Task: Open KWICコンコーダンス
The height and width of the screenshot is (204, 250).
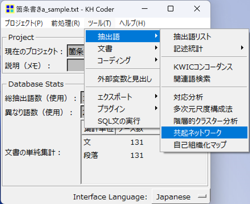Action: point(204,67)
